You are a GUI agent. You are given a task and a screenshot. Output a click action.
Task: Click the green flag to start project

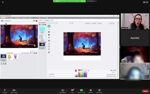34,21
